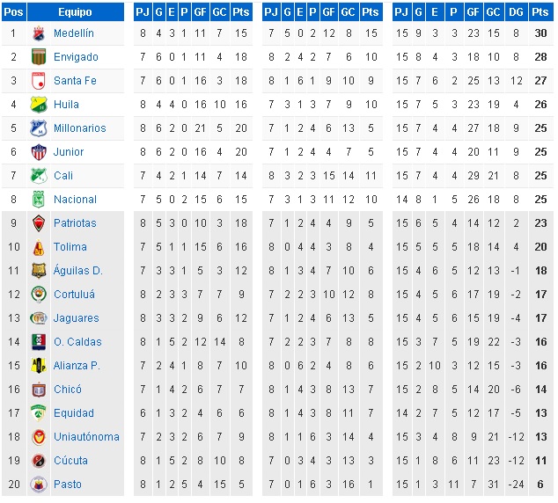Click the Millonarios team crest icon

pyautogui.click(x=39, y=128)
